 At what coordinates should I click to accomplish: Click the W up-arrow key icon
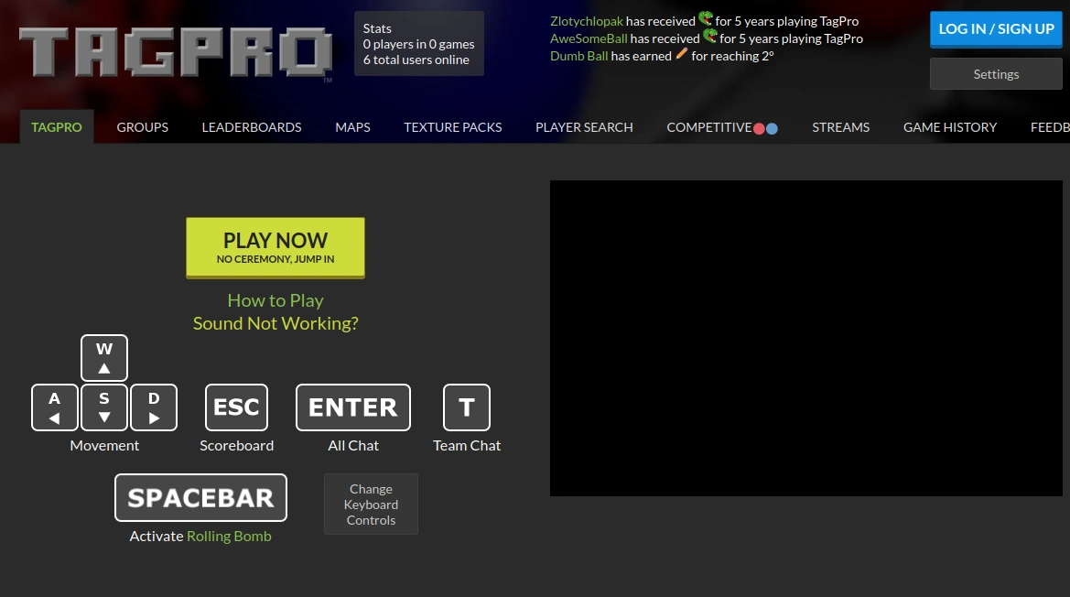pyautogui.click(x=104, y=358)
